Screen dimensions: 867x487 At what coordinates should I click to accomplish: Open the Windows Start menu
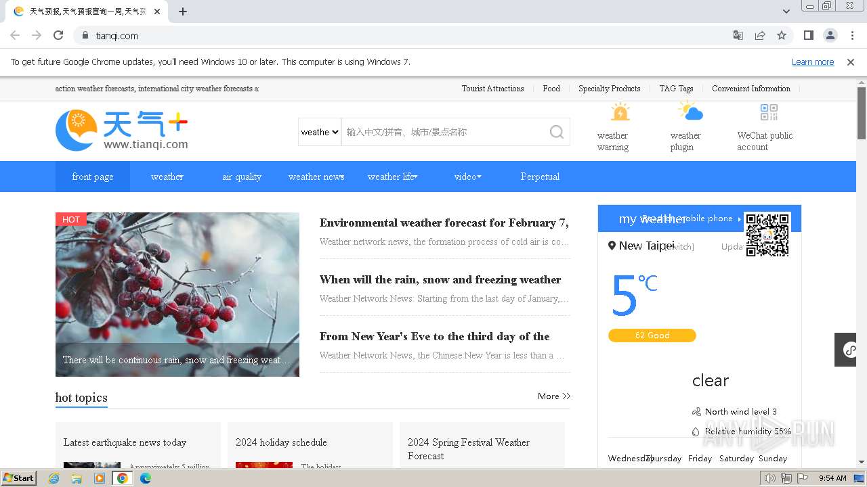tap(19, 478)
